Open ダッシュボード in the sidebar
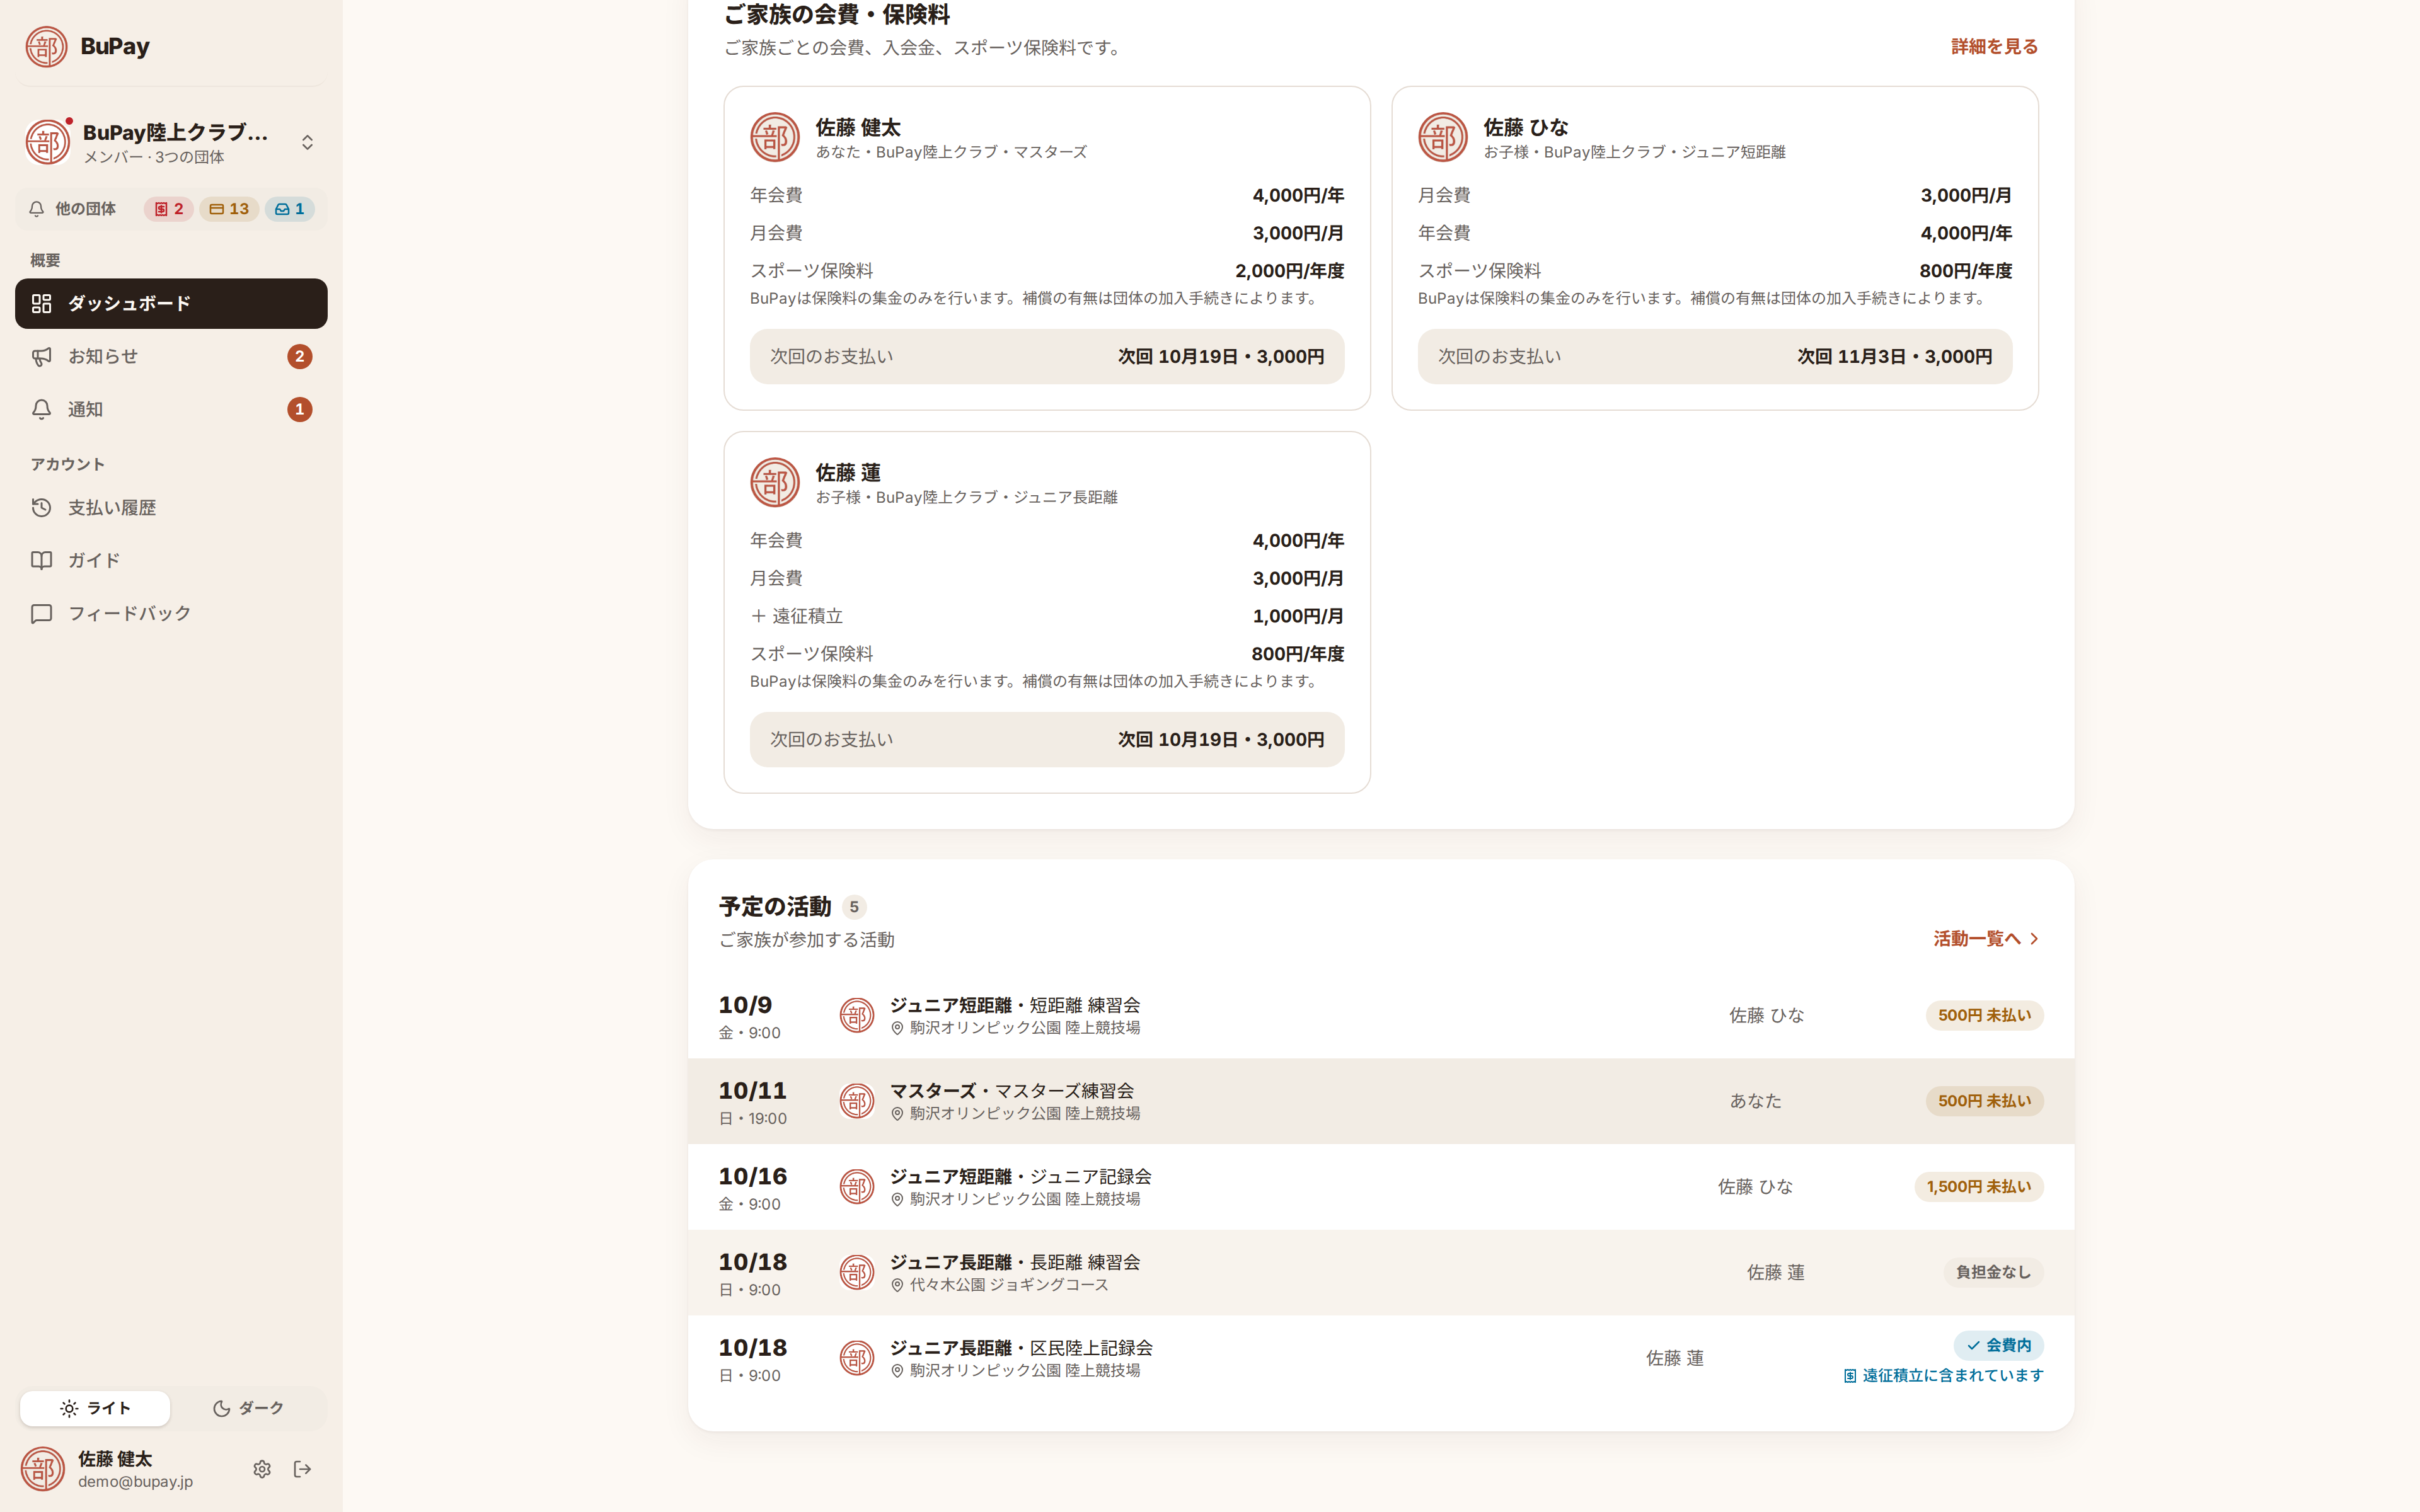This screenshot has height=1512, width=2420. (171, 303)
